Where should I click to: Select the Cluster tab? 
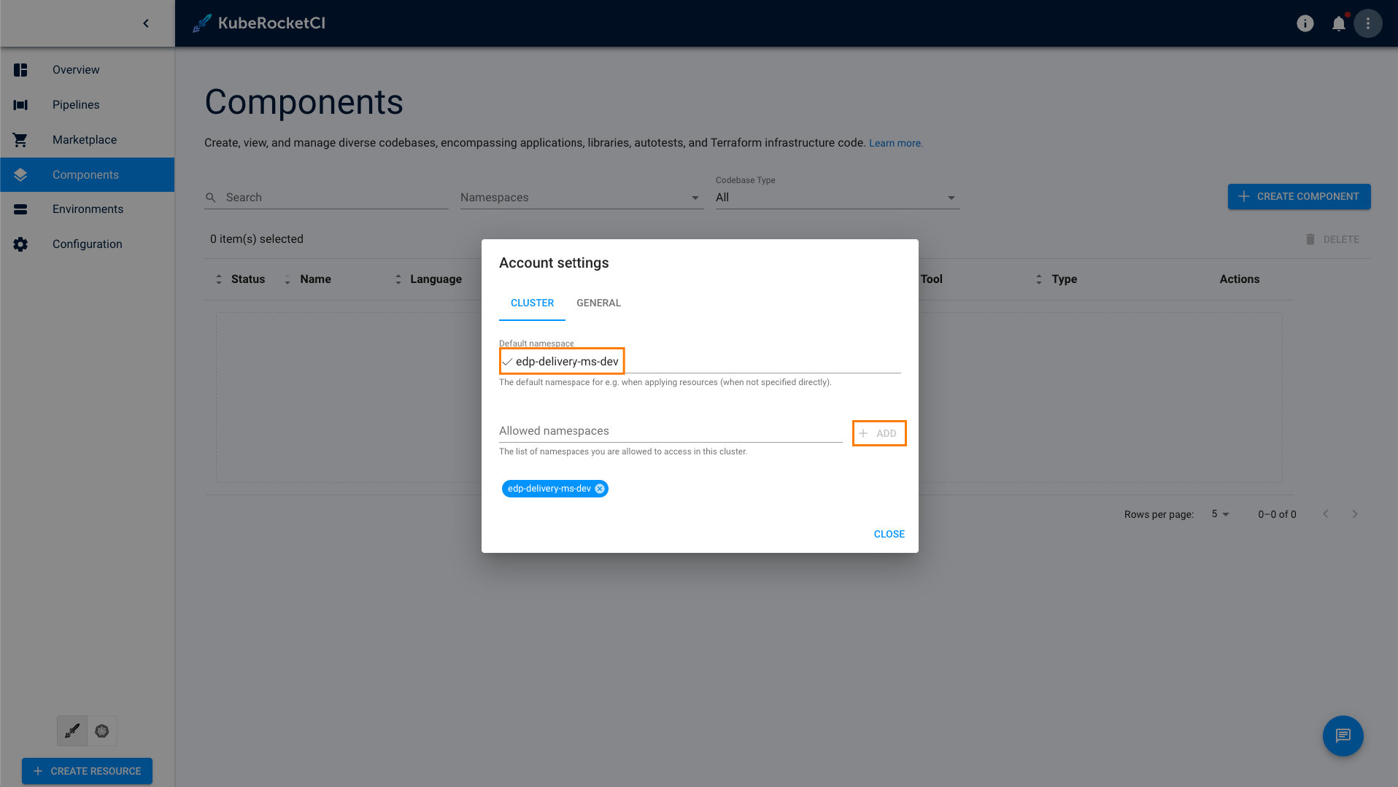pyautogui.click(x=532, y=303)
